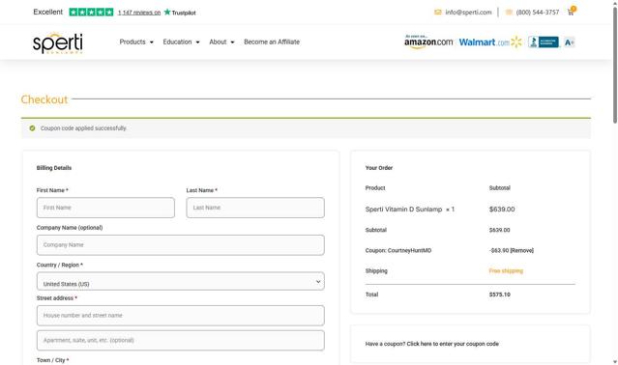
Task: Click the Your Order heading
Action: click(379, 168)
